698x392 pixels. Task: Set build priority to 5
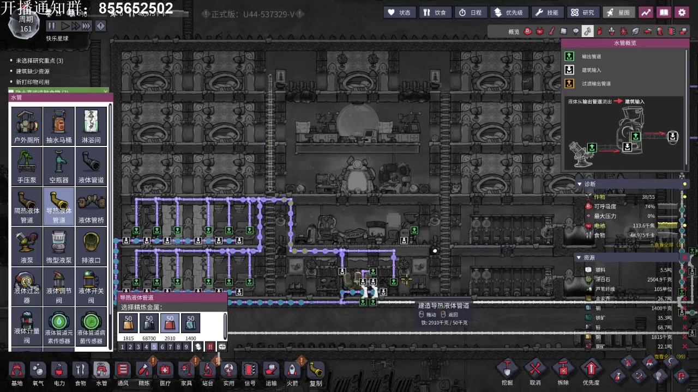[x=154, y=347]
